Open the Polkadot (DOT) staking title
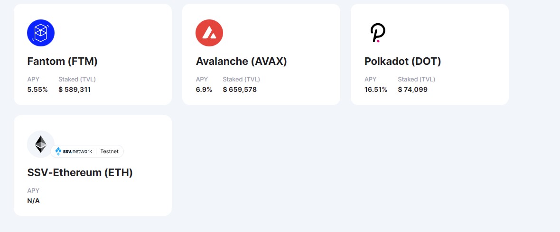The image size is (560, 232). (x=403, y=61)
